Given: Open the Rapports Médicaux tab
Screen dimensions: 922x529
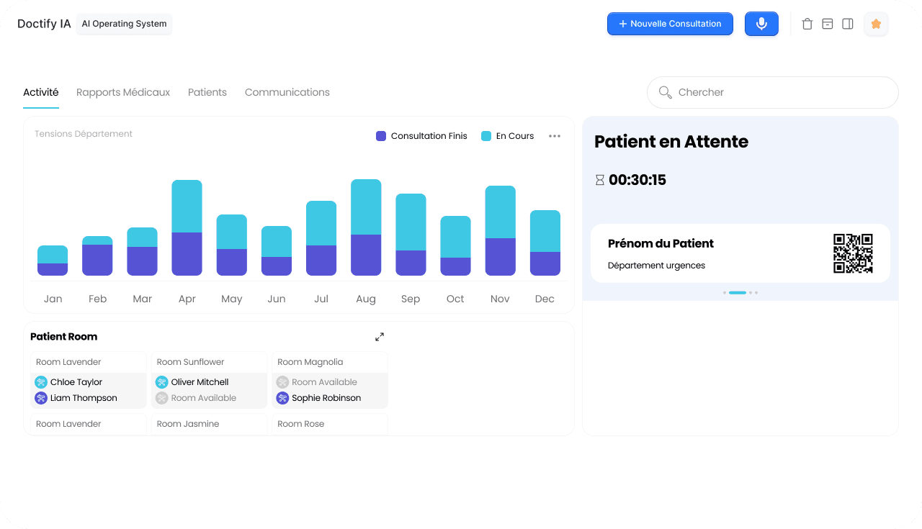Looking at the screenshot, I should pyautogui.click(x=123, y=92).
